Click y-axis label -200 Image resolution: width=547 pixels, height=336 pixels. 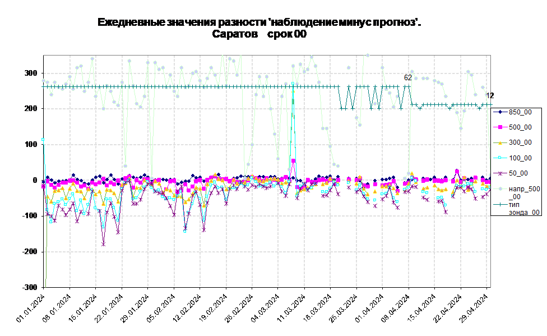(x=29, y=252)
